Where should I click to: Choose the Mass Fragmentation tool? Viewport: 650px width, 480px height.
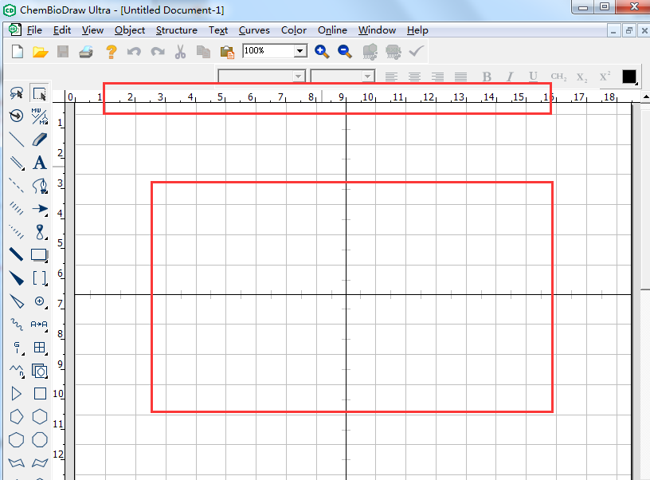click(40, 116)
